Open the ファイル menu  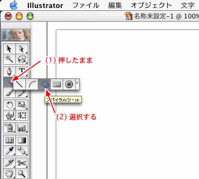point(86,5)
